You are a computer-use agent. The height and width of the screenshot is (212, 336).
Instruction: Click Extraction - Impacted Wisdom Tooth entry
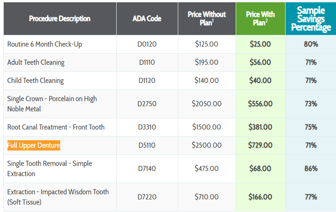[58, 197]
